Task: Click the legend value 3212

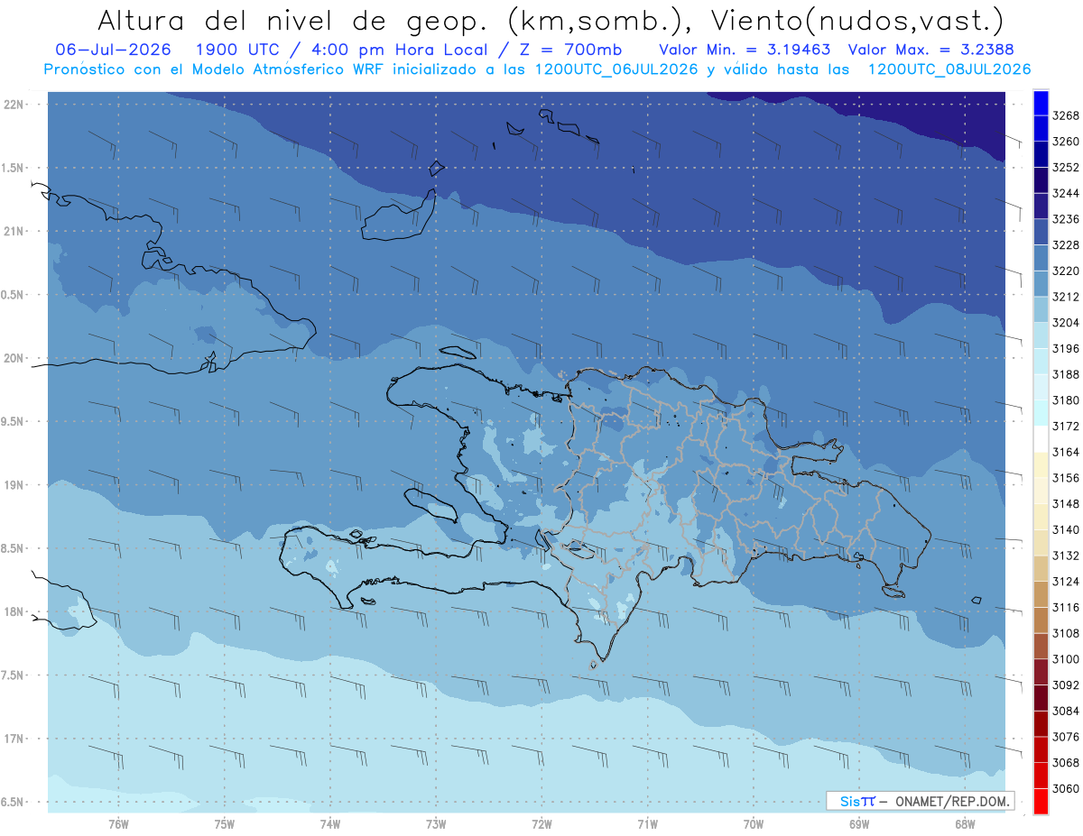Action: point(1065,297)
